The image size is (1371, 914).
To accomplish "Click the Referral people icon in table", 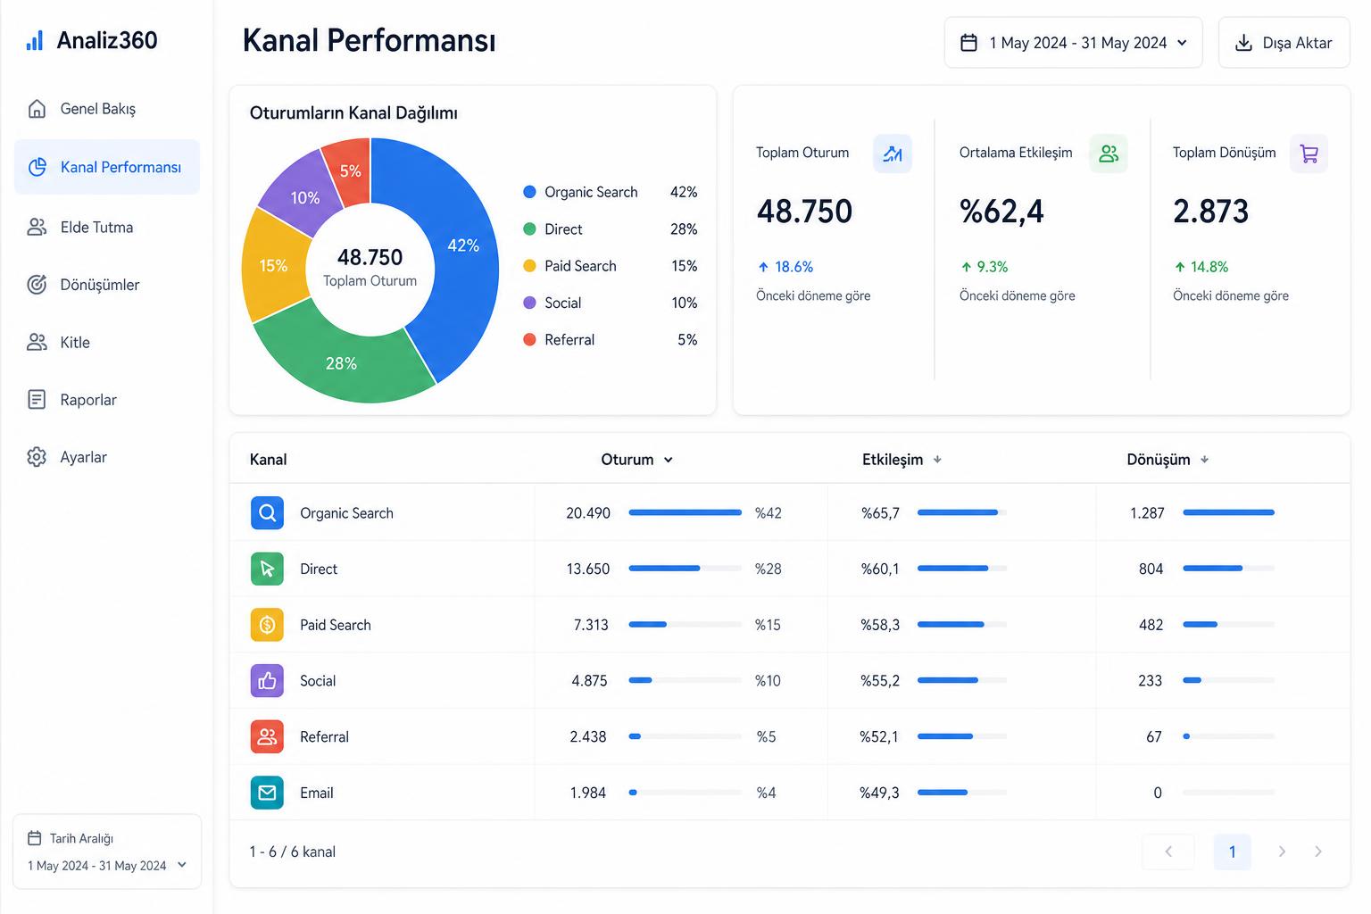I will click(267, 736).
